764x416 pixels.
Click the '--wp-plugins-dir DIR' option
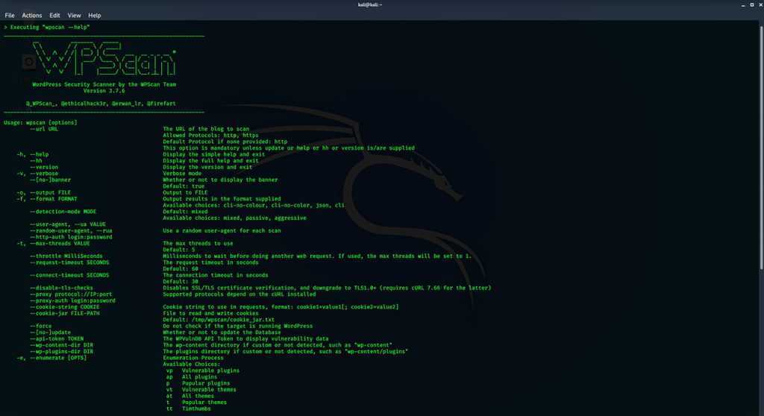point(61,350)
